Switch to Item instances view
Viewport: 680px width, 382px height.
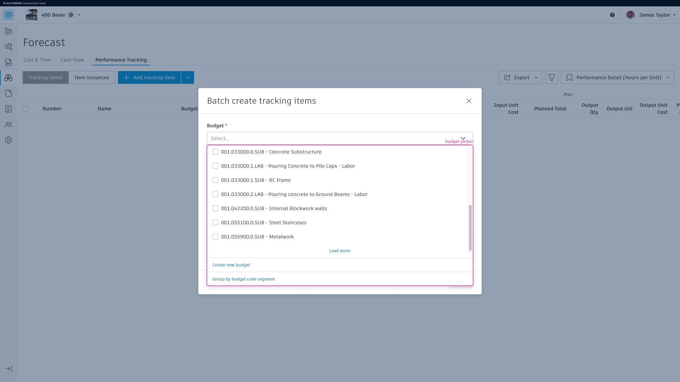92,77
